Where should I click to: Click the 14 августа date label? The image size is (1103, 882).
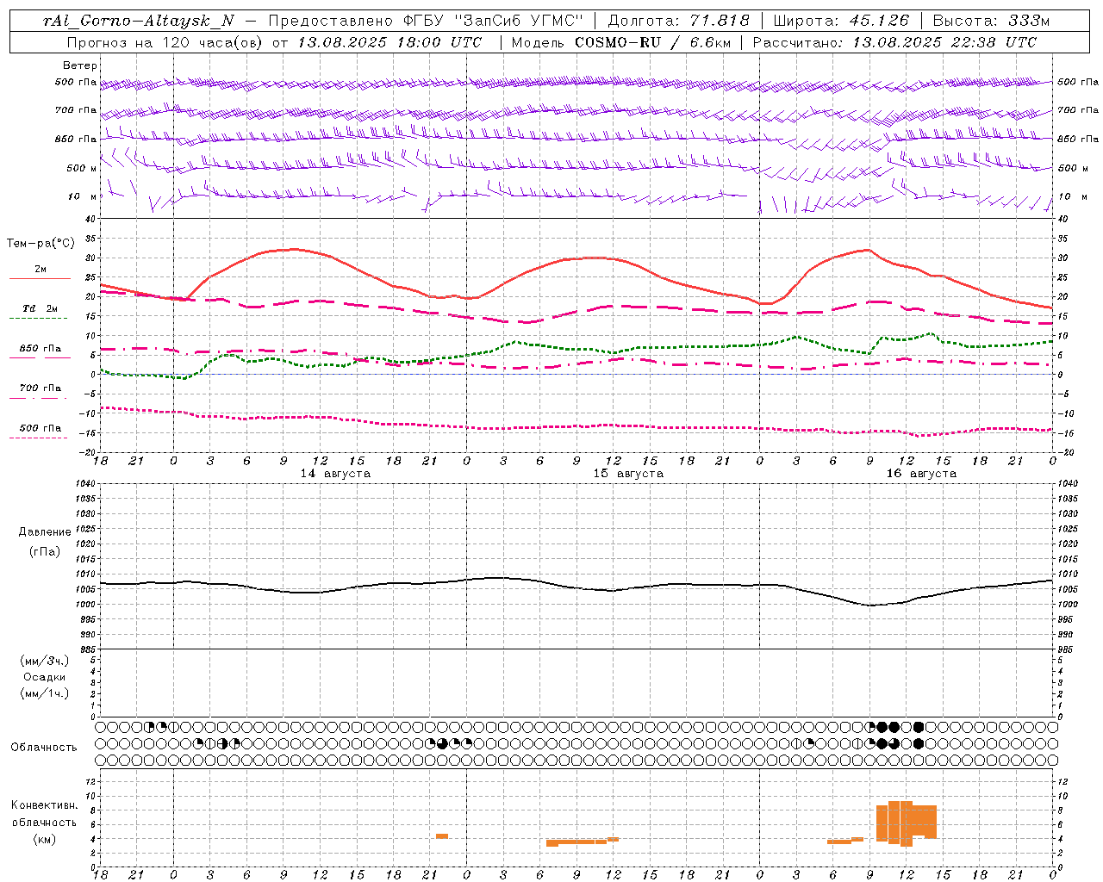pos(335,474)
